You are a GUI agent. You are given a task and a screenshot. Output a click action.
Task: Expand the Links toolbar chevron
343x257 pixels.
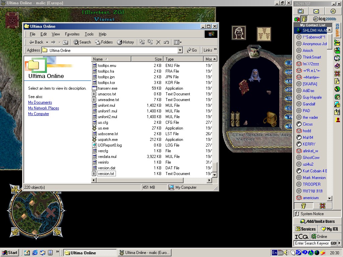[215, 50]
